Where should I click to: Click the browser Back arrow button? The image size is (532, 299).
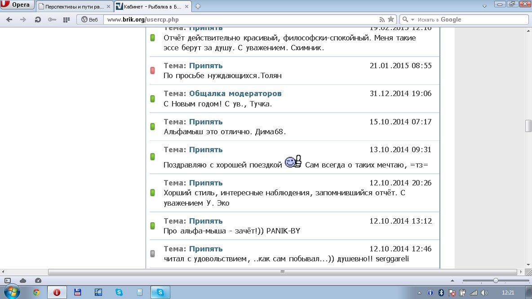(9, 20)
